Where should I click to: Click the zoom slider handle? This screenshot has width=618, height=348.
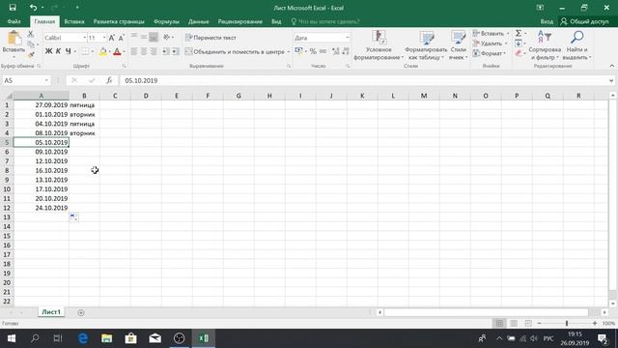coord(567,324)
